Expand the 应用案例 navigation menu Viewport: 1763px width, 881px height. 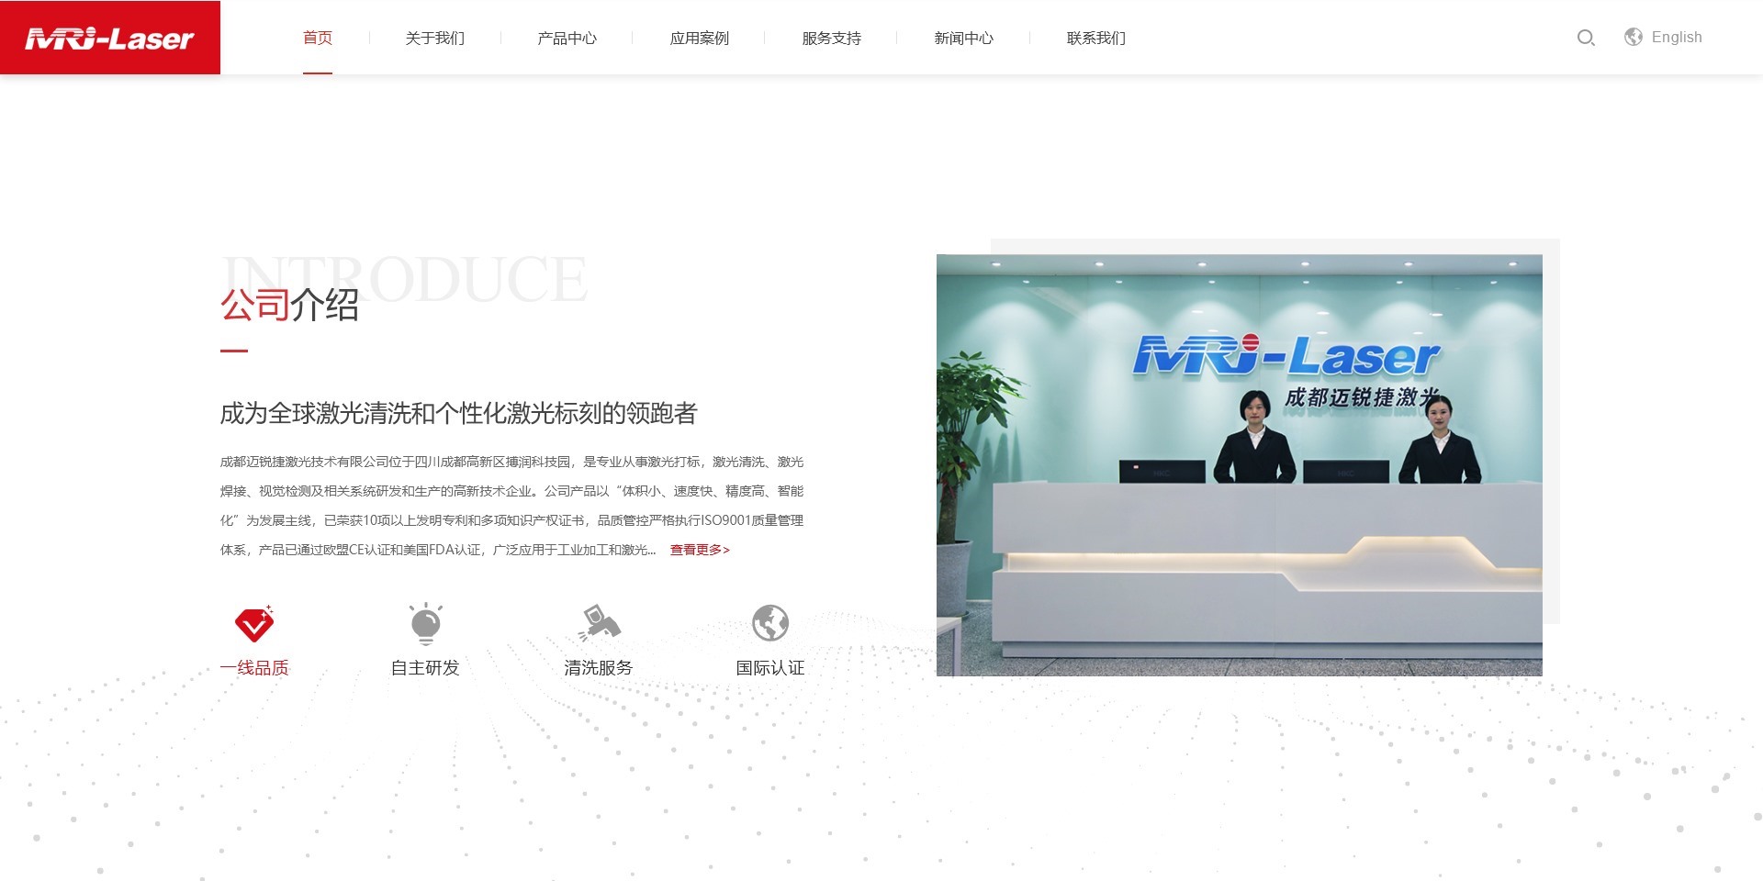coord(700,38)
